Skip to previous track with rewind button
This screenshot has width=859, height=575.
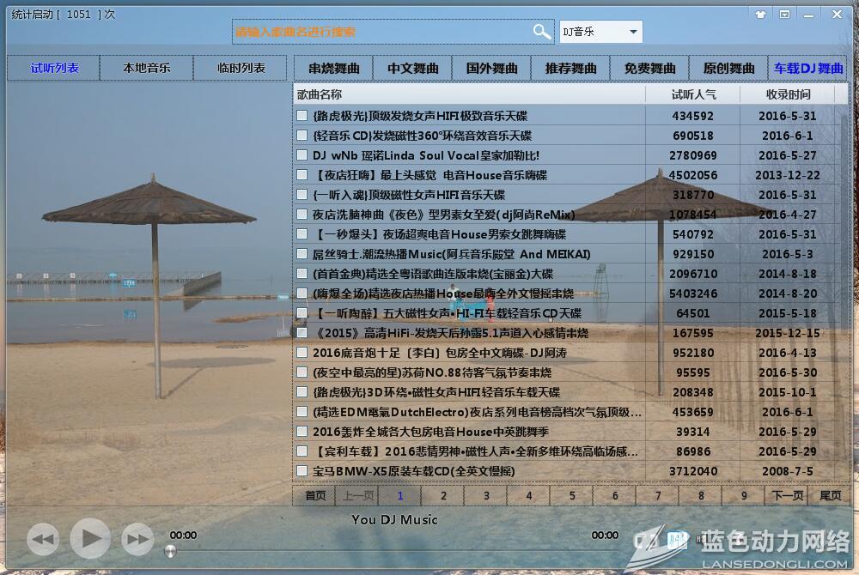[x=43, y=539]
